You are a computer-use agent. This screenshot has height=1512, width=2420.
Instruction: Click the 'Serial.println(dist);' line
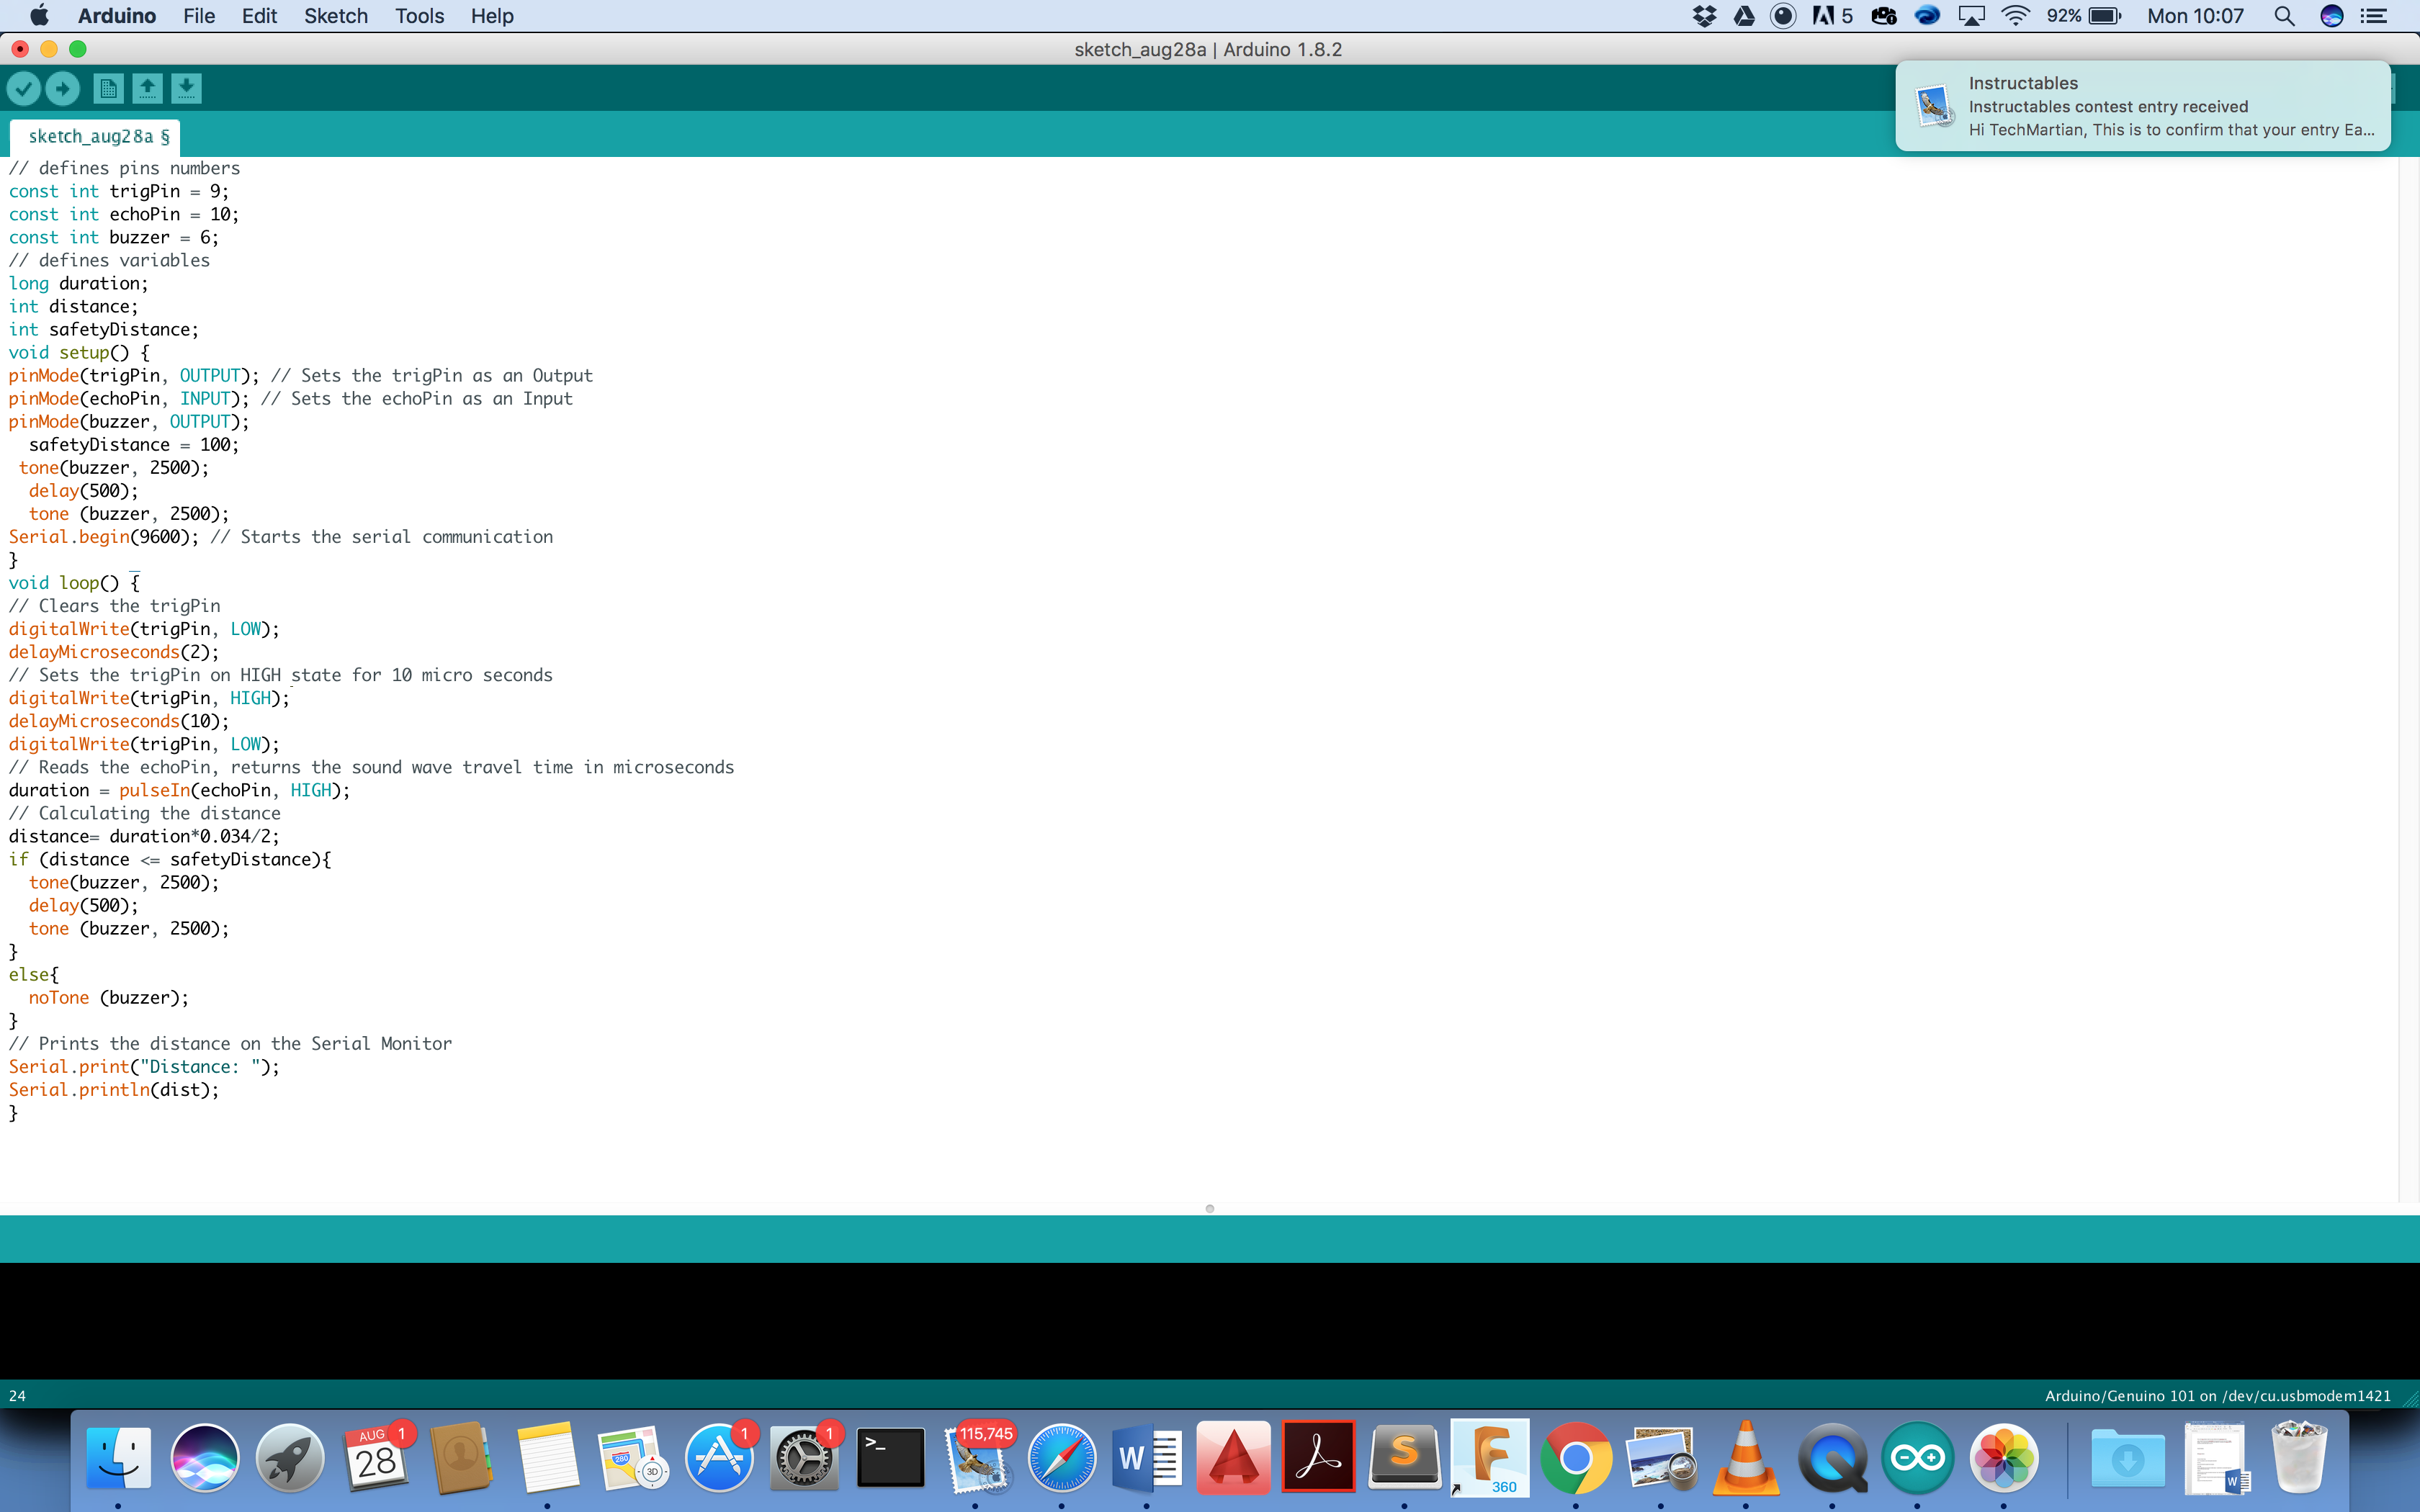114,1089
